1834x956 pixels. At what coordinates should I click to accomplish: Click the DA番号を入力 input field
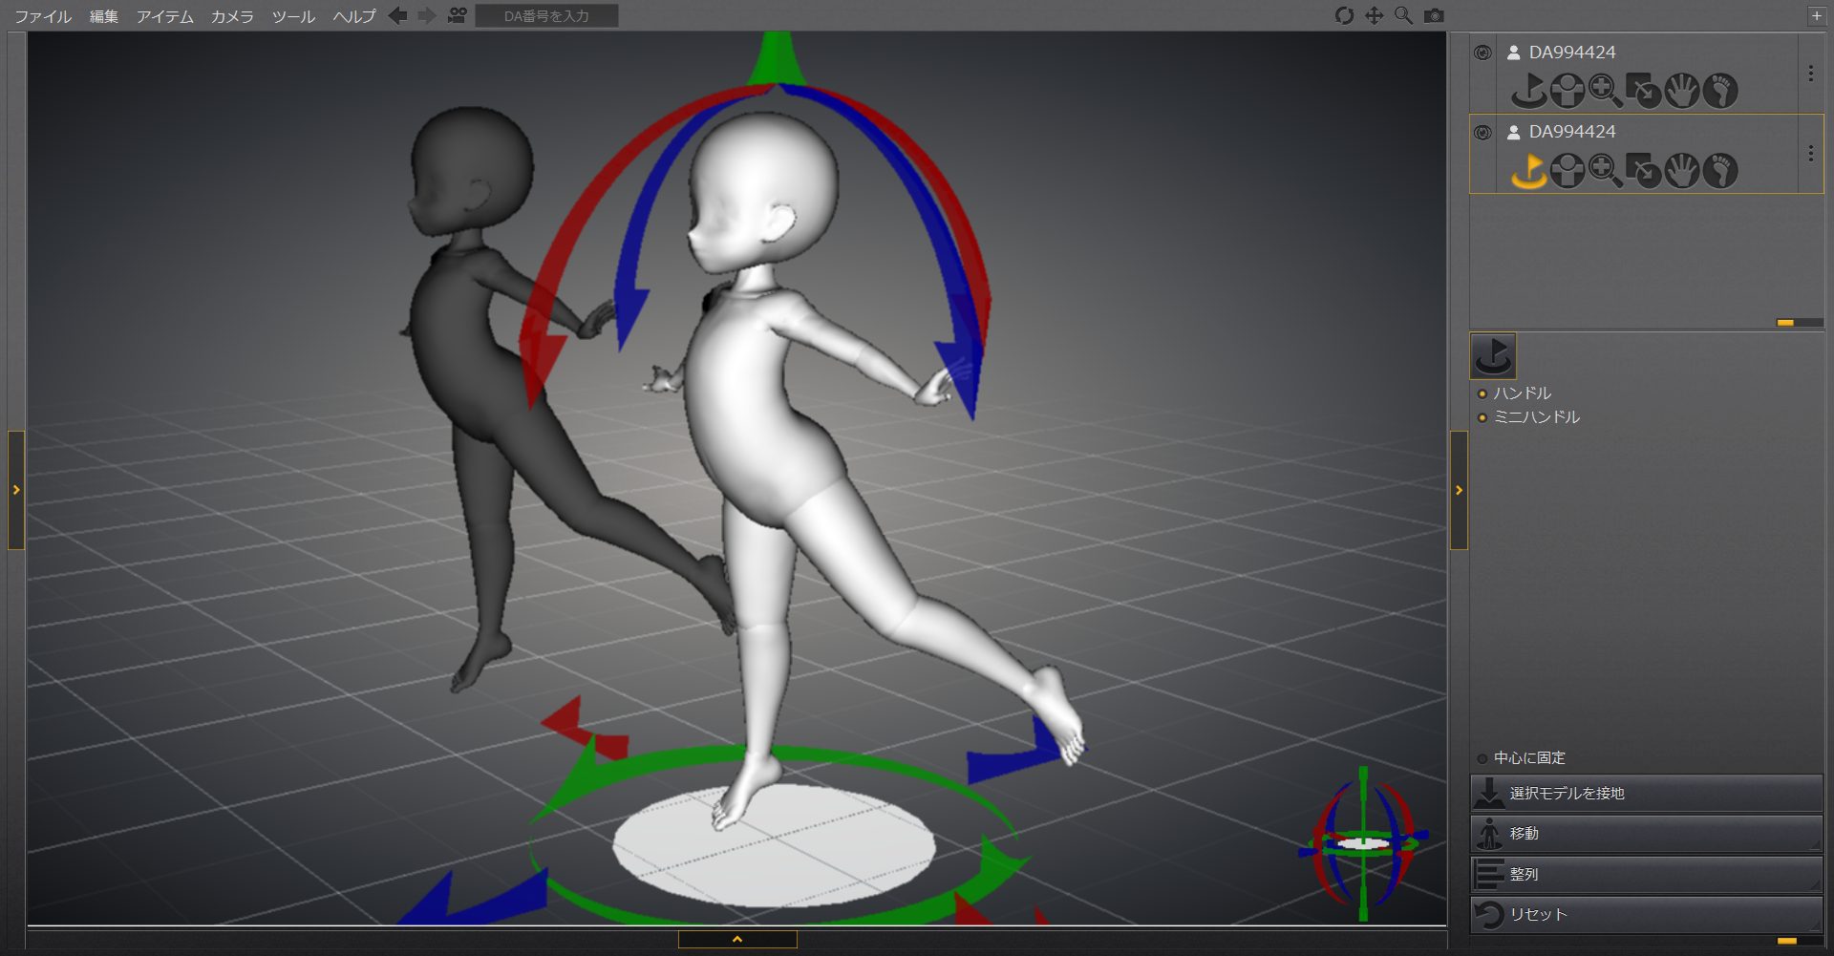pos(546,16)
